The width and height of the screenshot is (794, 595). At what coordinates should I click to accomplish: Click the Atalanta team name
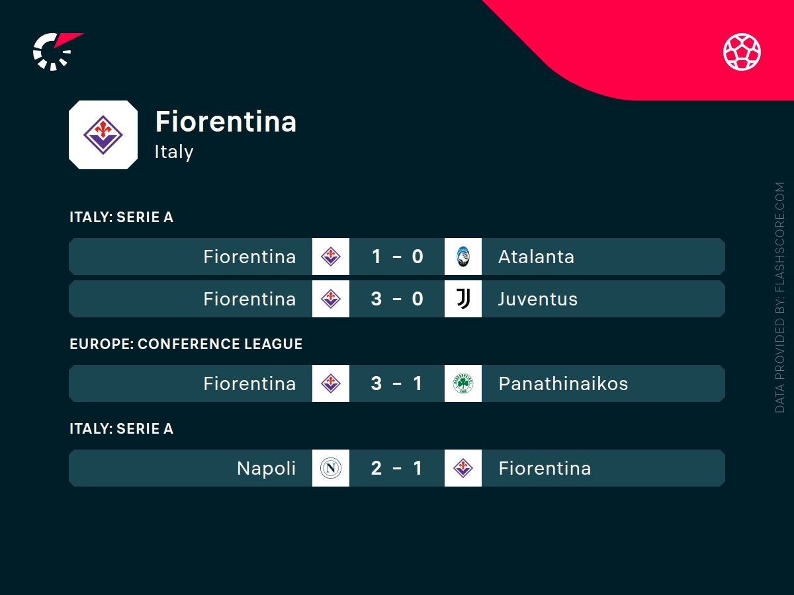coord(537,257)
